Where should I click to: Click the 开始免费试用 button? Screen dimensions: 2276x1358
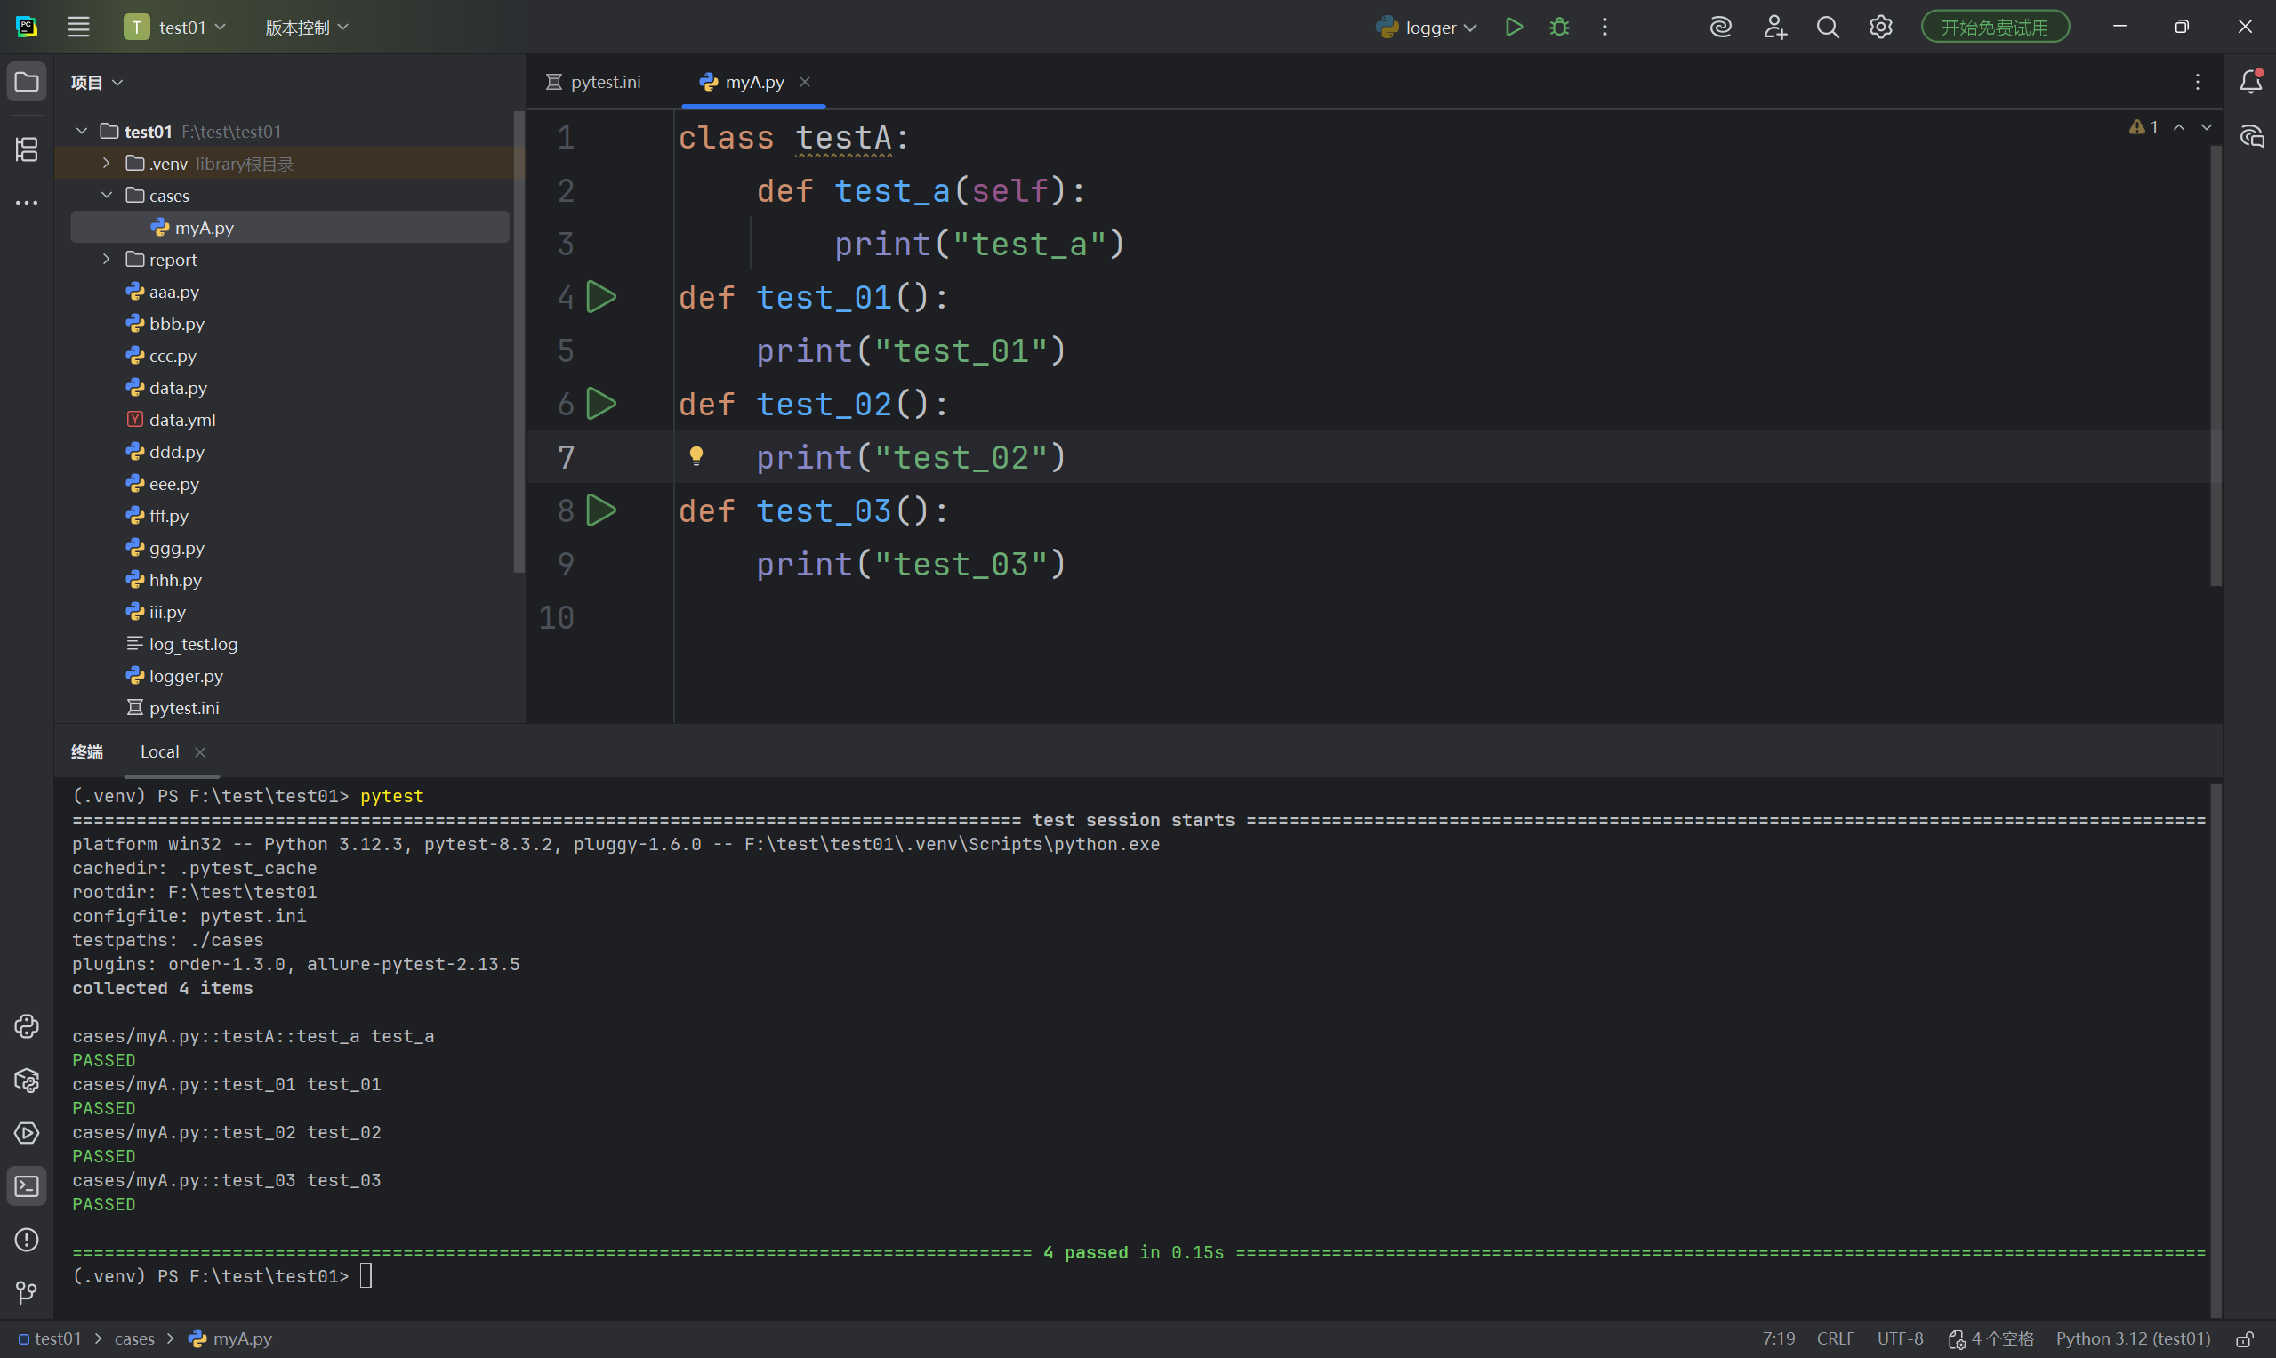point(1994,28)
